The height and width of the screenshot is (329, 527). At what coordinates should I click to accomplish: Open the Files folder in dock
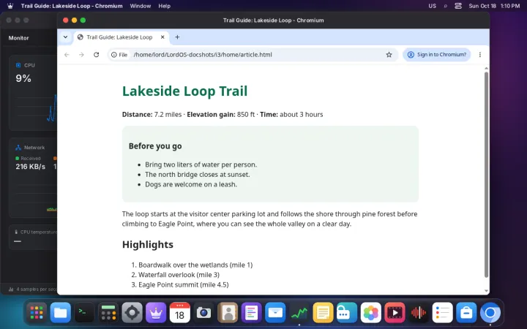pyautogui.click(x=61, y=313)
